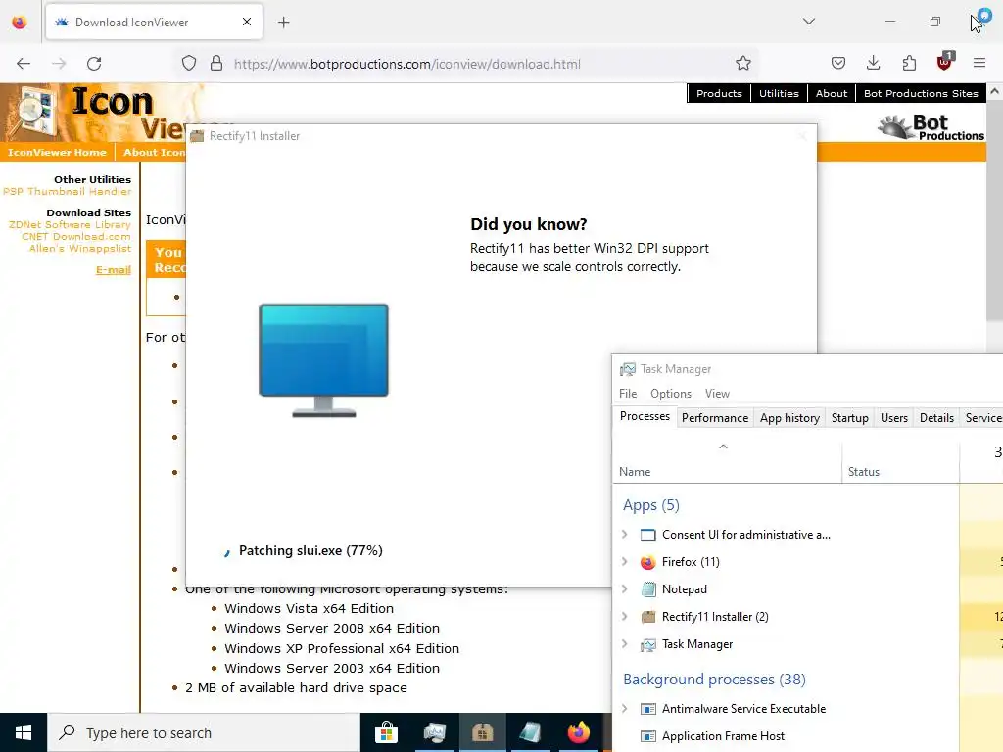Viewport: 1003px width, 752px height.
Task: Open the Firefox extensions puzzle icon
Action: tap(909, 64)
